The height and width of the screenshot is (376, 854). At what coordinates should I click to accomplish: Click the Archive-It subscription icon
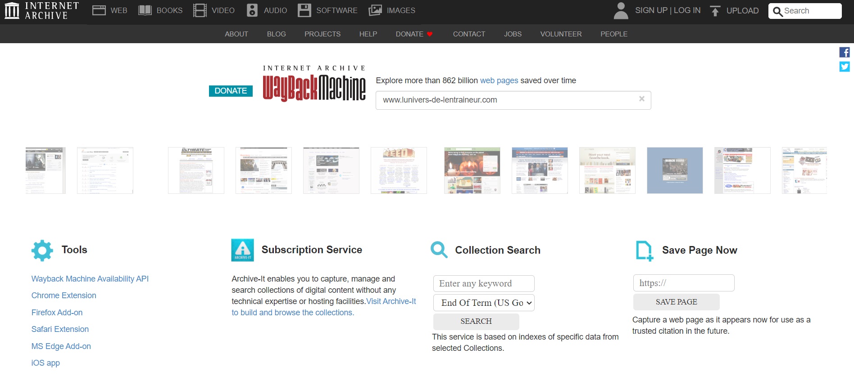pyautogui.click(x=242, y=250)
